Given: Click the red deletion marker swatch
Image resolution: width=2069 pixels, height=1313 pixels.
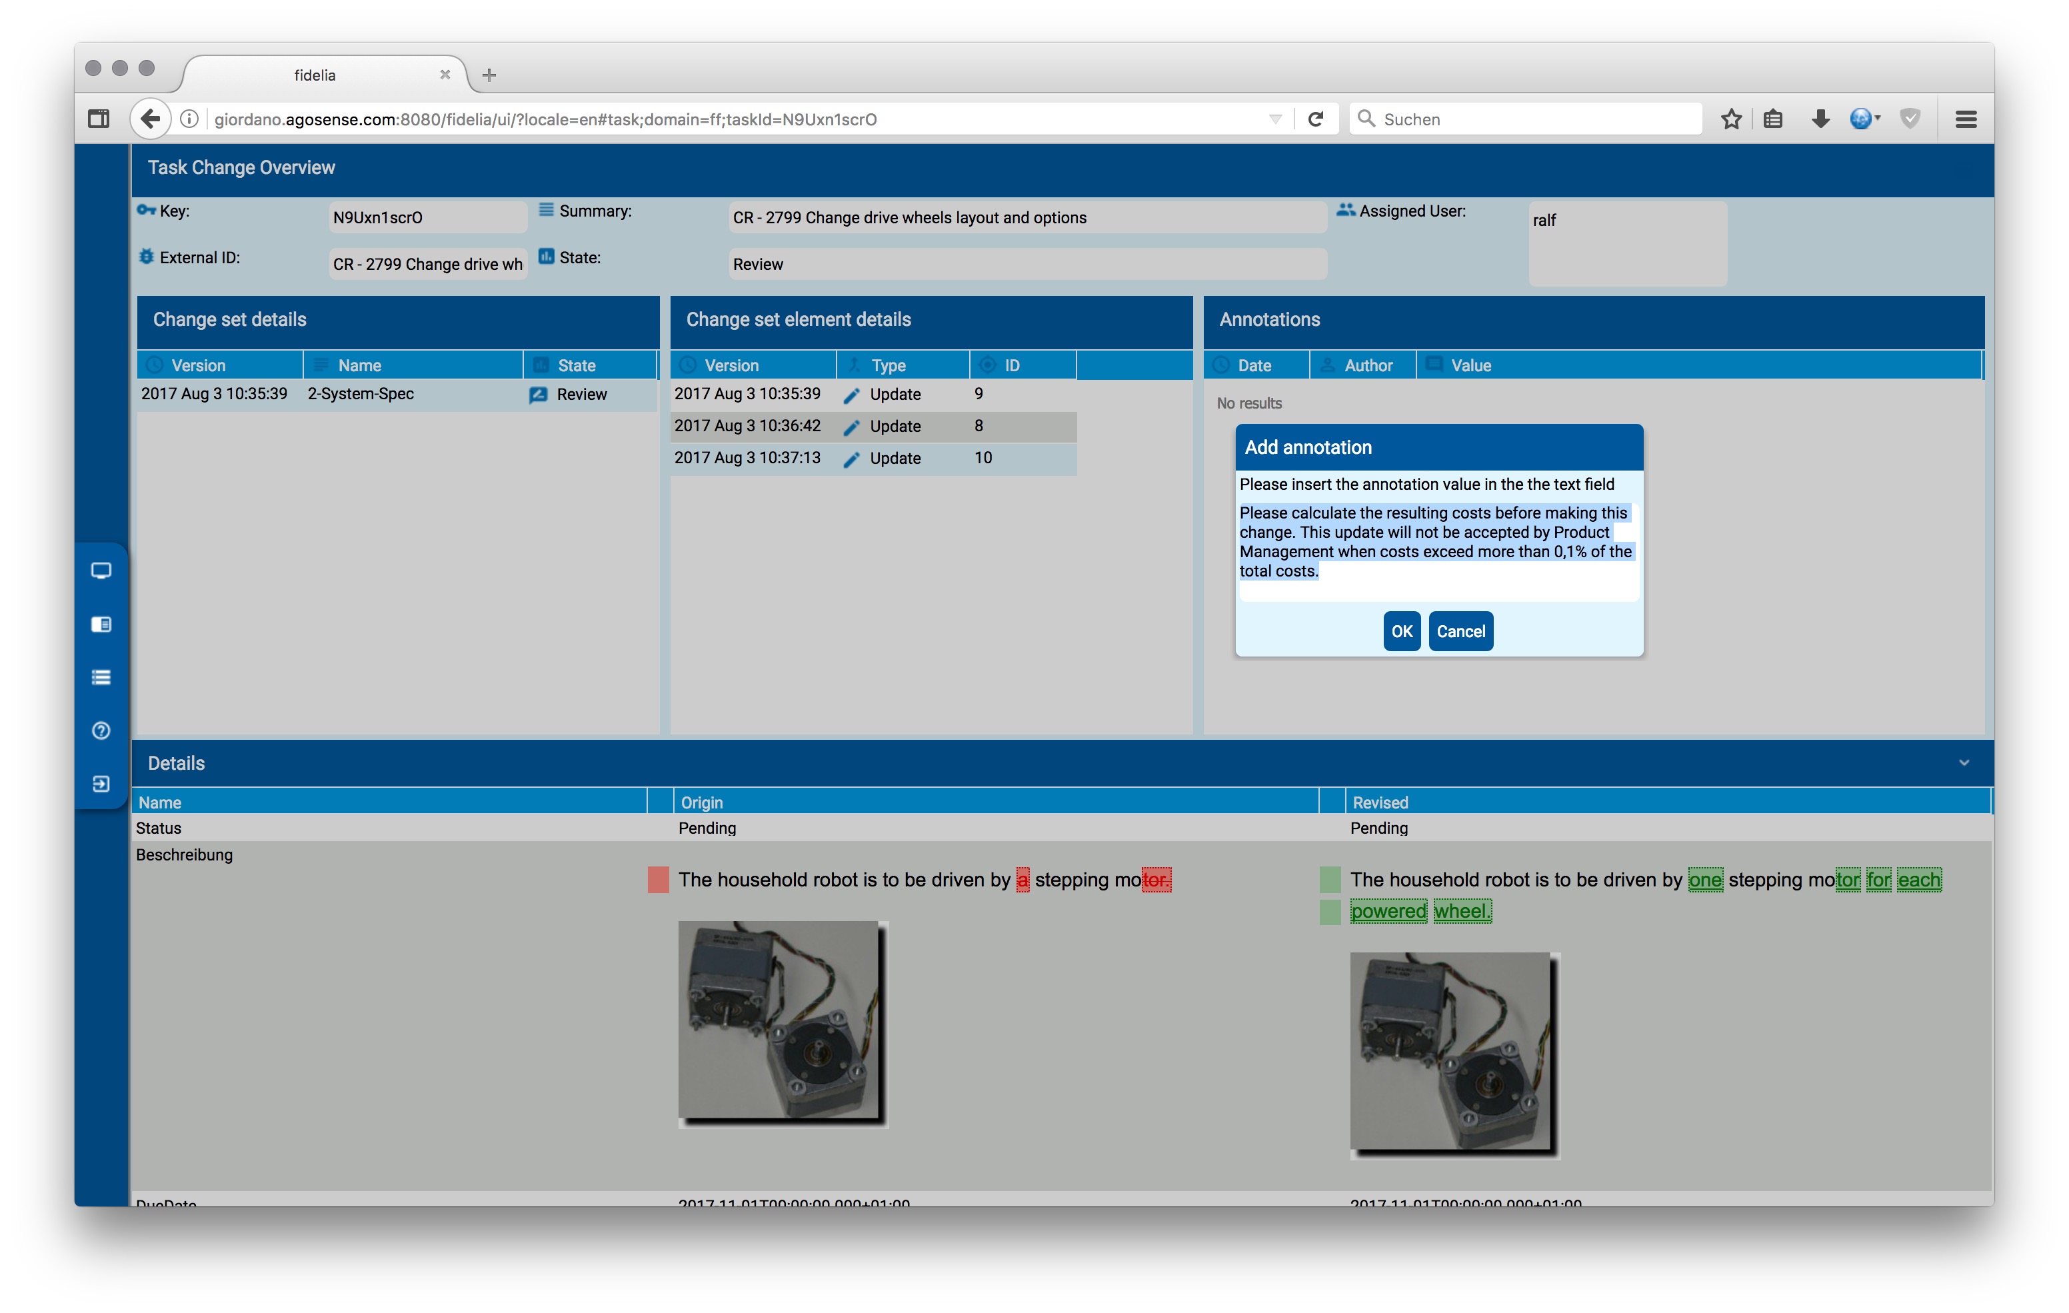Looking at the screenshot, I should click(658, 880).
